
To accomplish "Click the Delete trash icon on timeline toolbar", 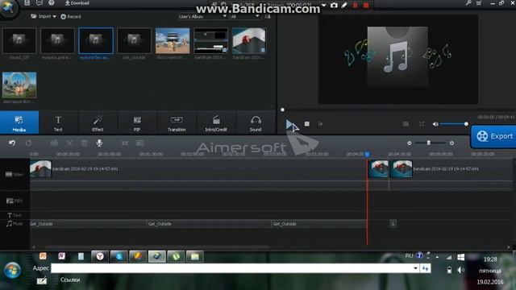I will (x=84, y=143).
